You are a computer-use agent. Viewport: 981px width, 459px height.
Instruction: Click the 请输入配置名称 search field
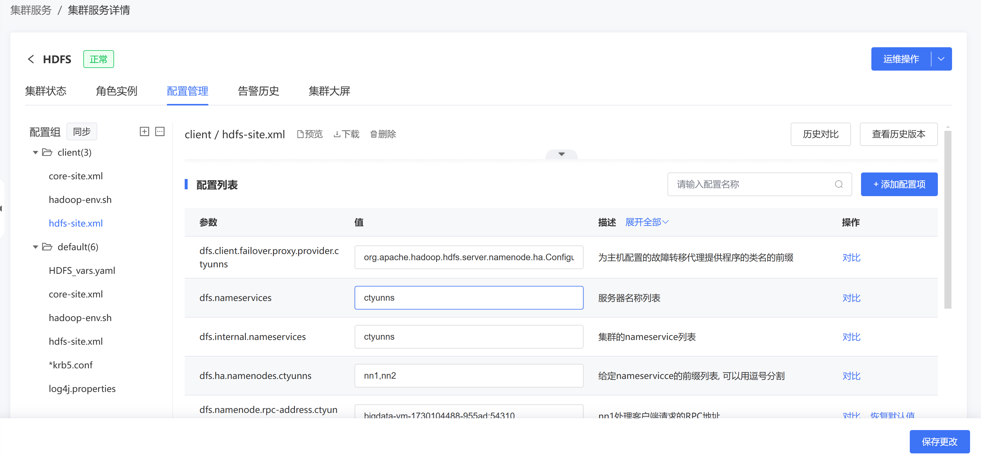[x=759, y=184]
